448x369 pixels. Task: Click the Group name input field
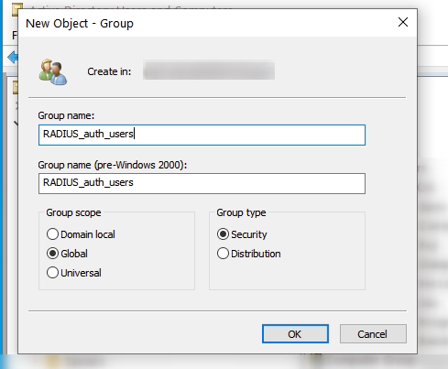click(202, 135)
